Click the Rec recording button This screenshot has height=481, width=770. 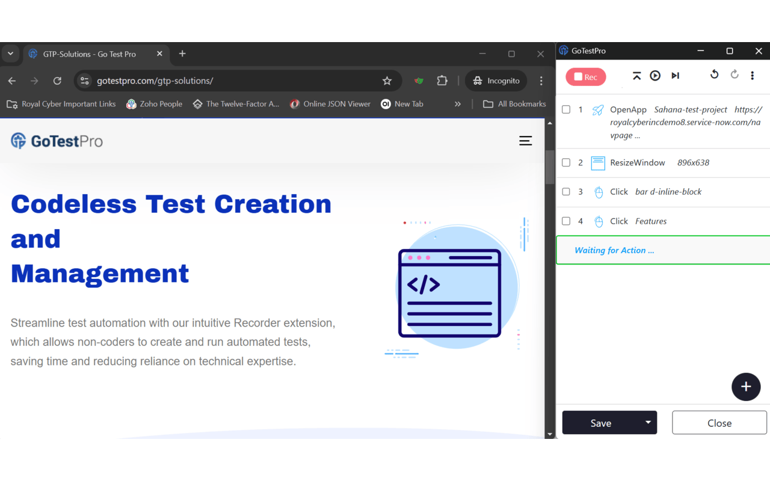tap(585, 76)
